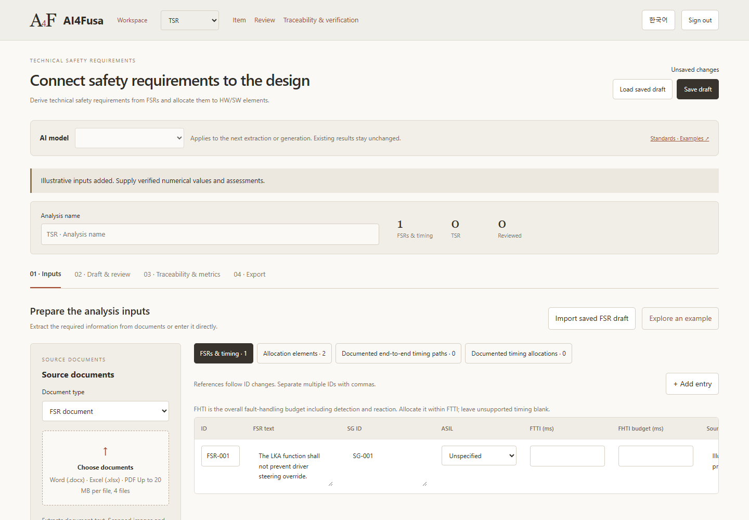Click the AI4Fusa logo icon

(x=43, y=20)
